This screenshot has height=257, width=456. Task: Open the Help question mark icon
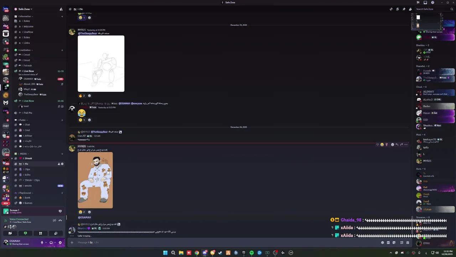coord(432,2)
